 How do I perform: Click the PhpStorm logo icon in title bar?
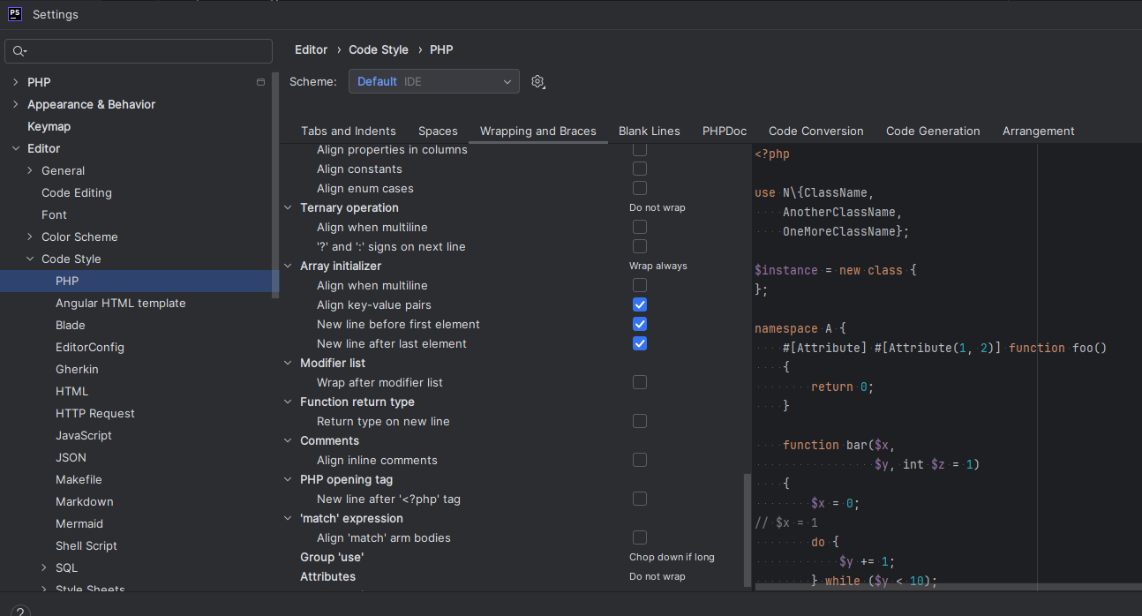(15, 14)
